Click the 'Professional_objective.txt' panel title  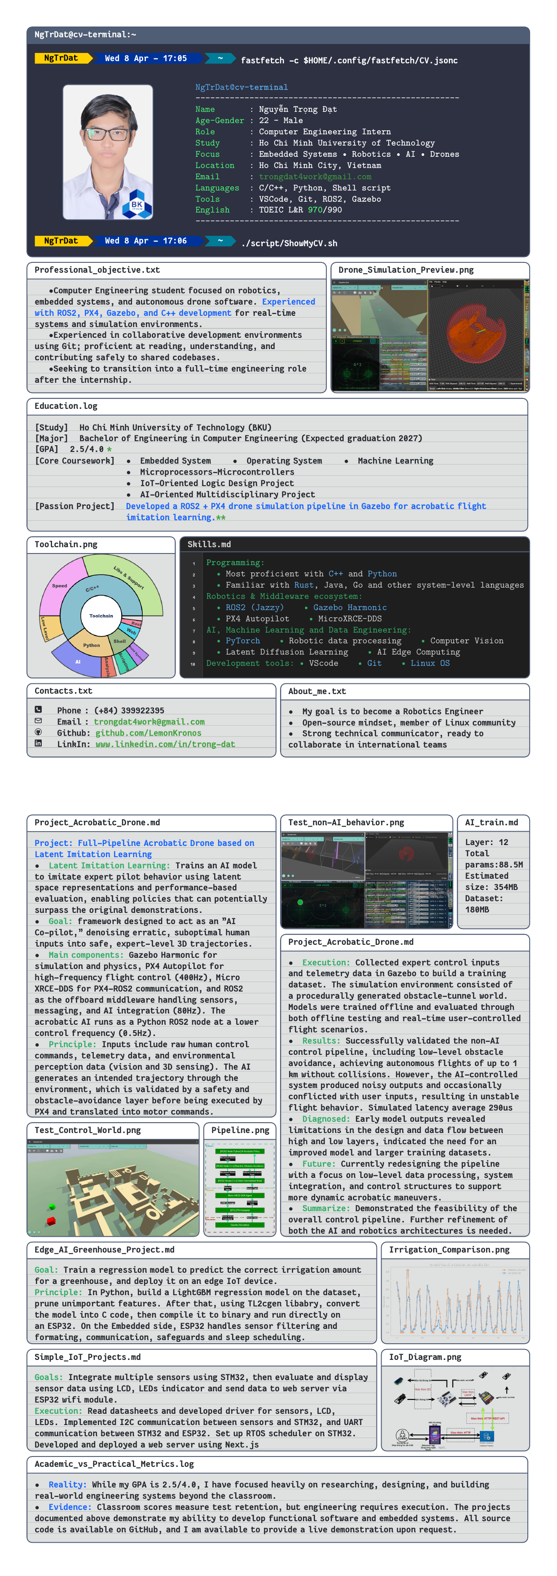[x=97, y=270]
